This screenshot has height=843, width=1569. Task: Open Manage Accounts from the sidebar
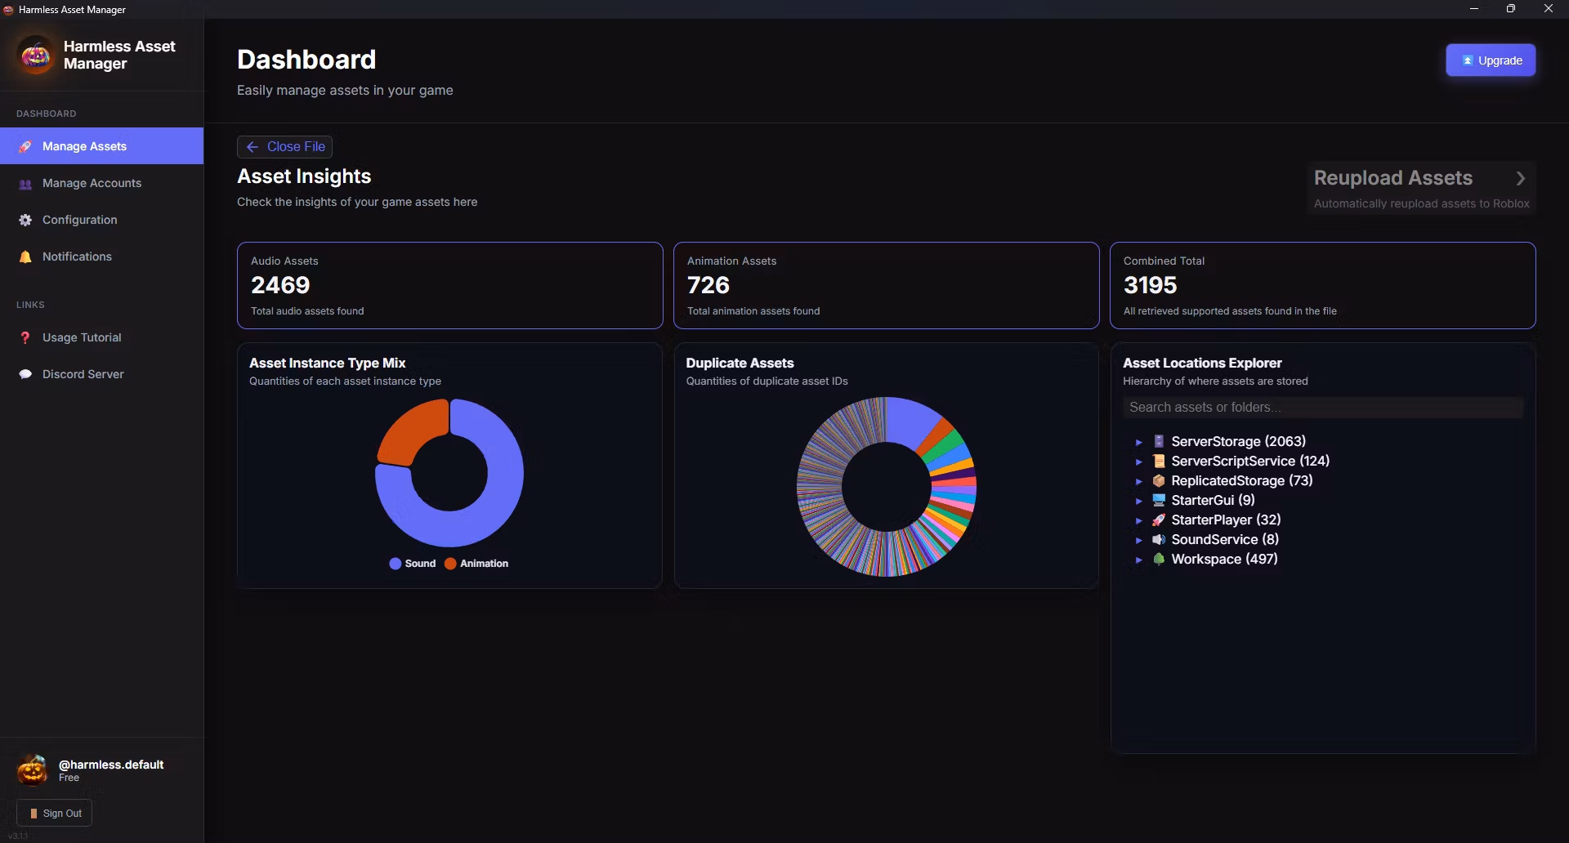point(92,183)
